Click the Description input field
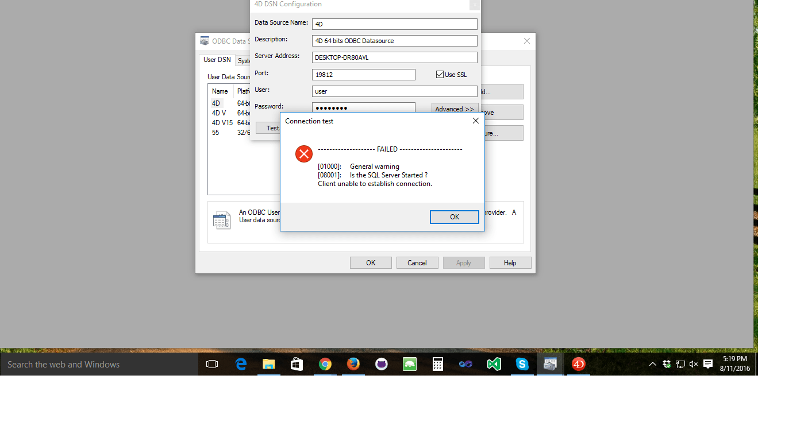 point(394,41)
